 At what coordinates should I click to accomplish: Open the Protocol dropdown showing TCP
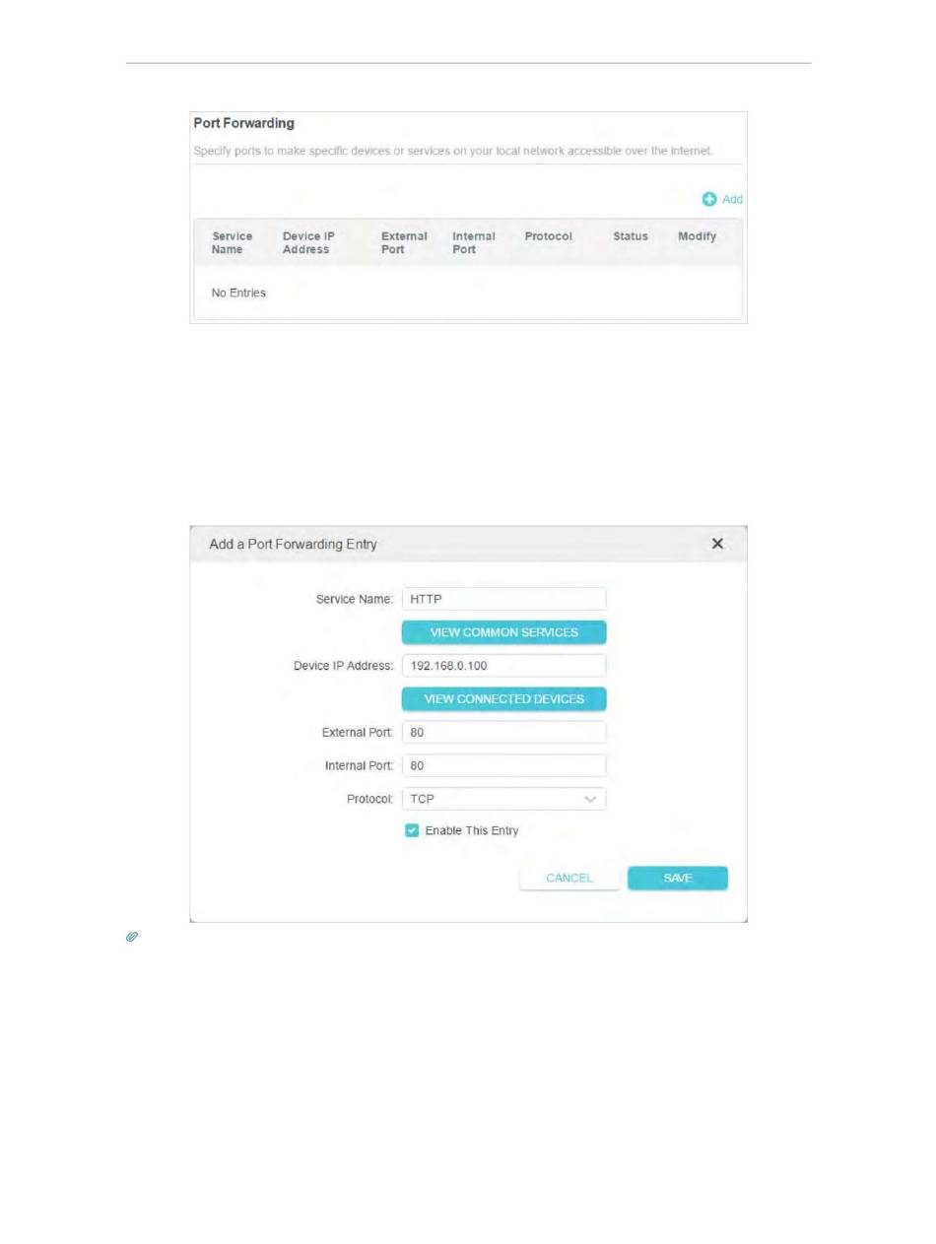503,799
